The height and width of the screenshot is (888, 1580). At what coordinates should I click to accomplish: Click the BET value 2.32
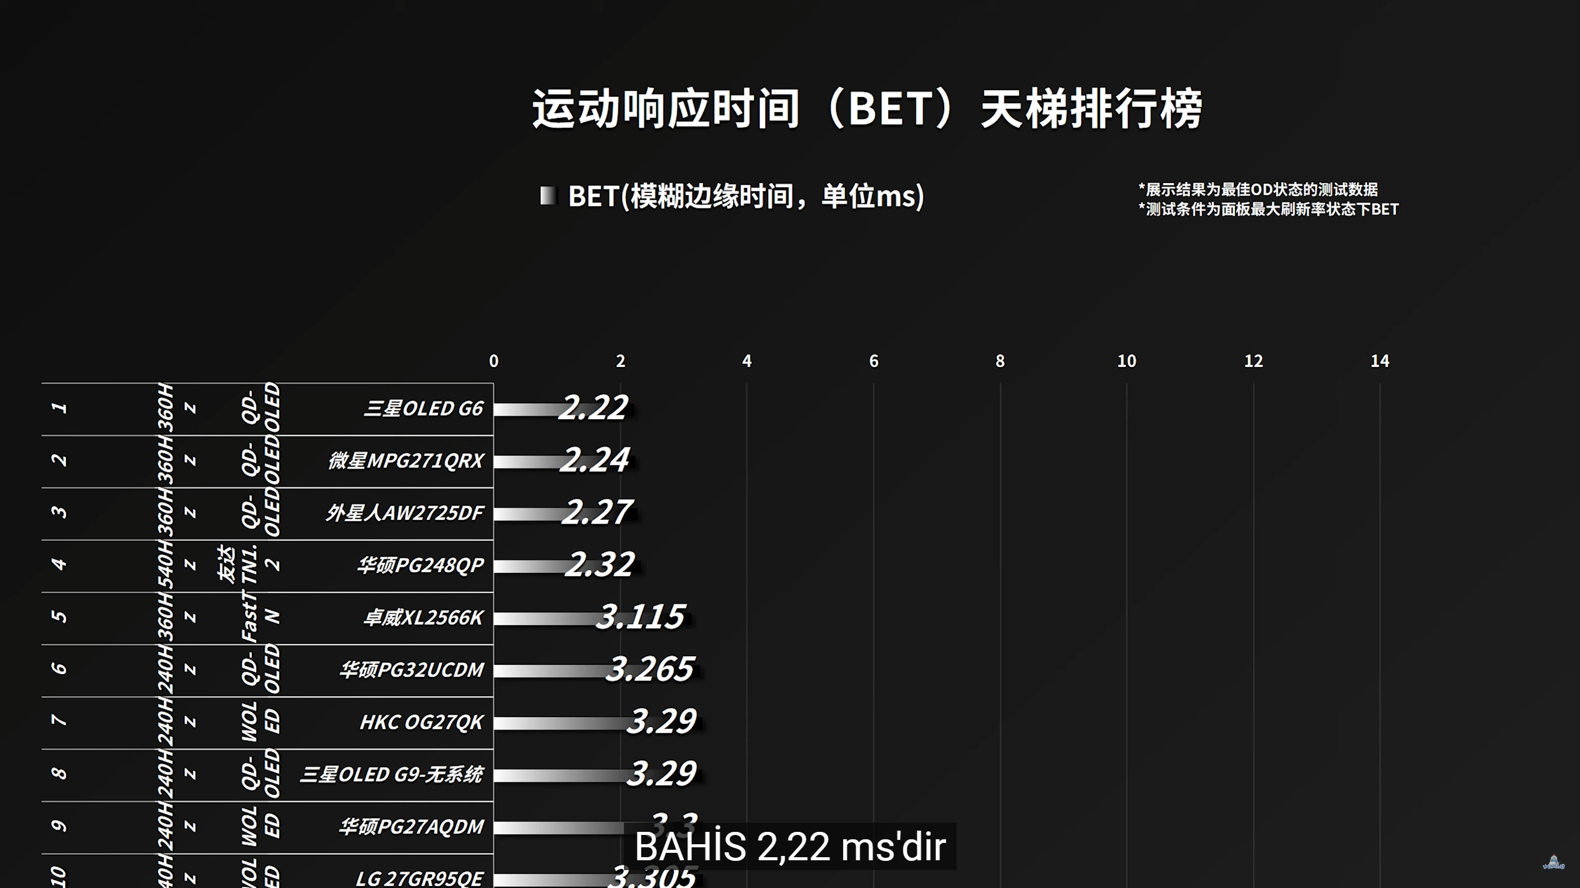pos(599,565)
